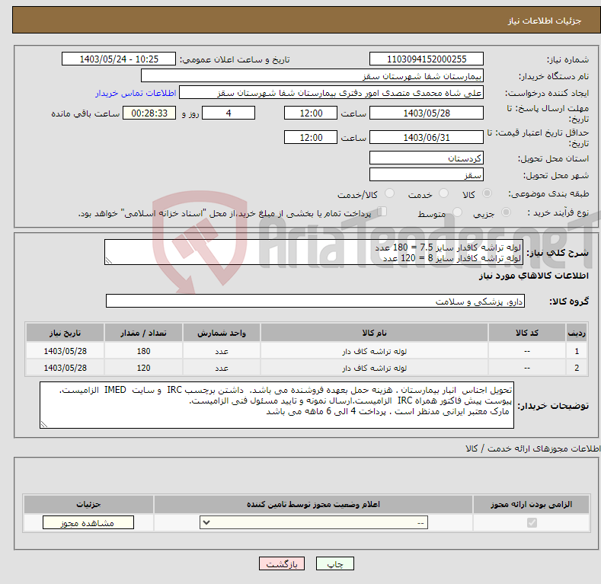Click the announcement date 1403/05/24 - 10:25 field
Screen dimensions: 601x584
[x=119, y=59]
